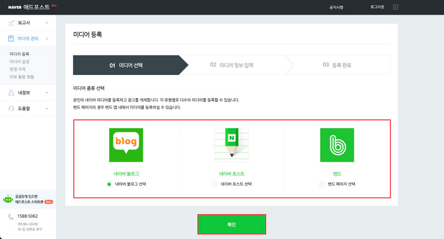444x239 pixels.
Task: Click the green 확인 confirm button
Action: pos(232,224)
